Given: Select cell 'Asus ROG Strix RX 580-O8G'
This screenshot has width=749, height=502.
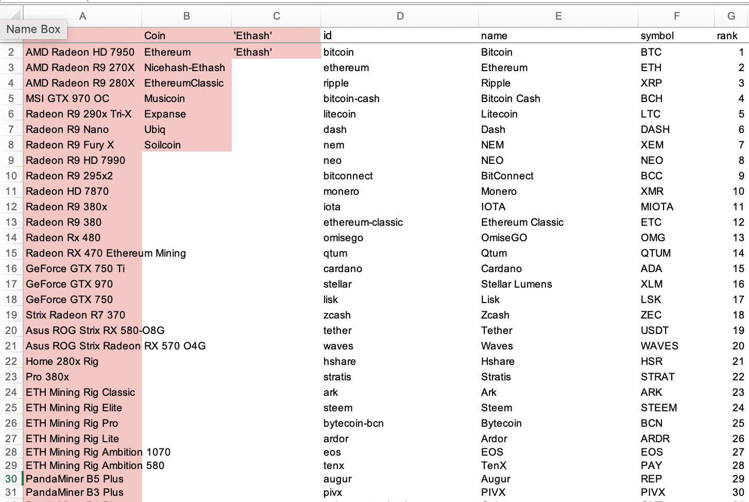Looking at the screenshot, I should [x=82, y=330].
